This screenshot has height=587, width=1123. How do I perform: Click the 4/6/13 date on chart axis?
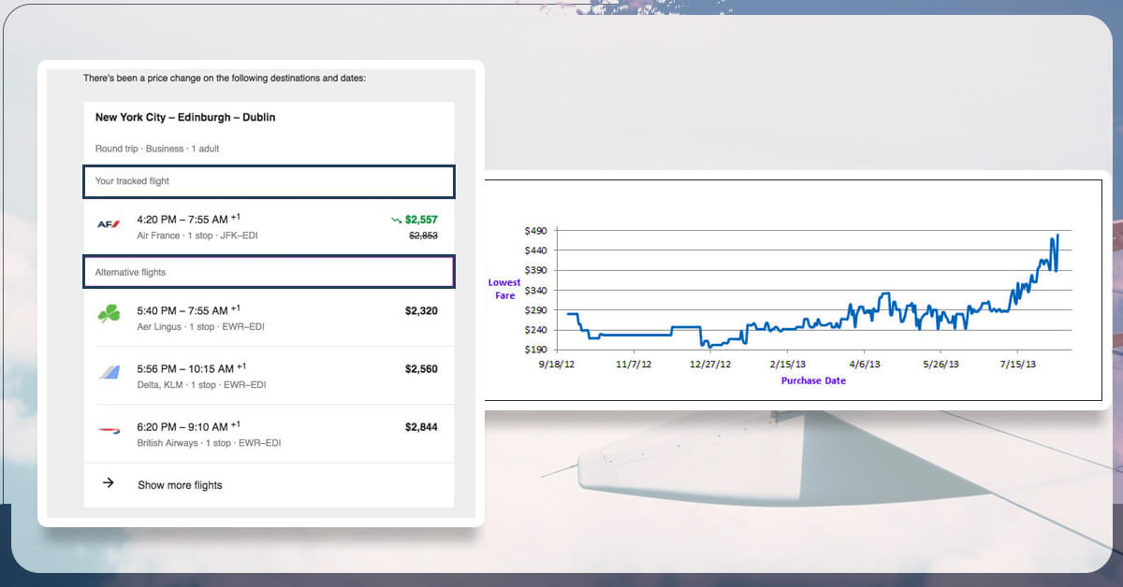coord(863,364)
